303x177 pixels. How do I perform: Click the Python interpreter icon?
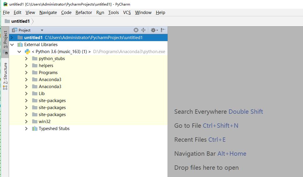coord(27,52)
